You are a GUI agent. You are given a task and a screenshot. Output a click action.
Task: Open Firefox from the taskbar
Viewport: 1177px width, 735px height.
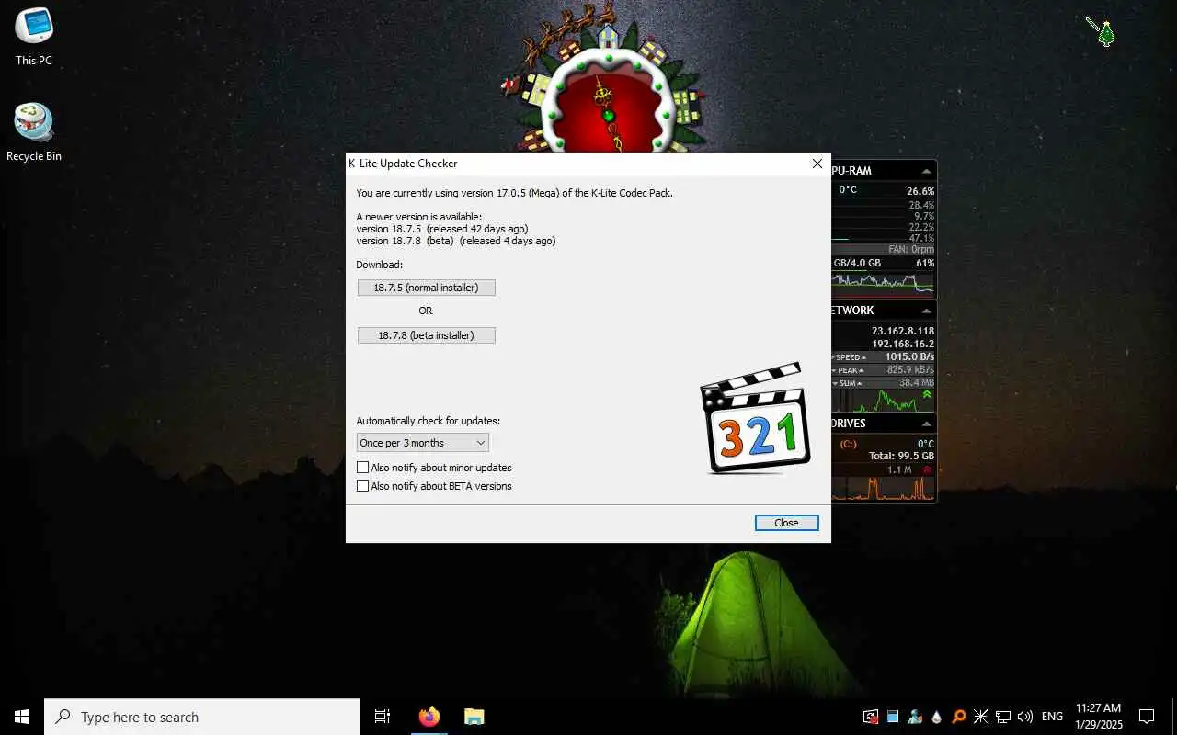(x=429, y=717)
